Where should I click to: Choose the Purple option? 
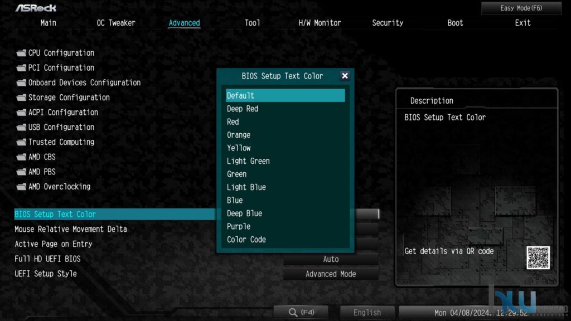(x=285, y=226)
